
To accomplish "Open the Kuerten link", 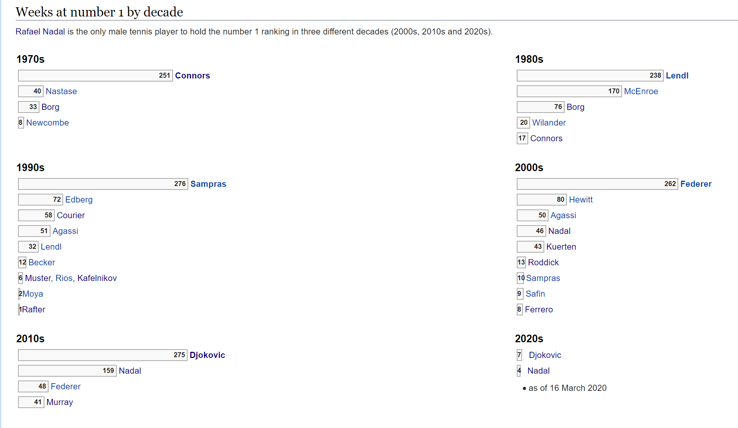I will pos(561,247).
